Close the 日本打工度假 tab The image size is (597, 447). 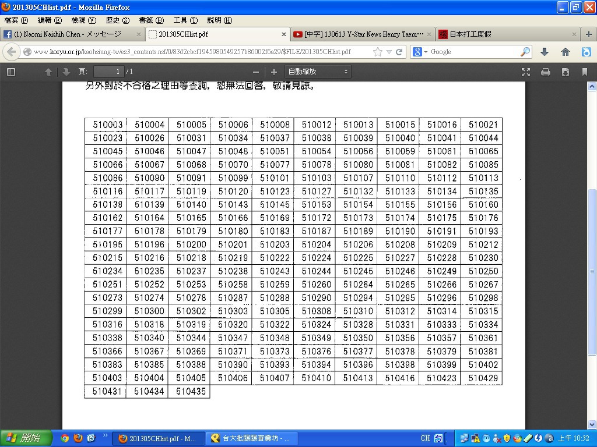click(x=574, y=34)
